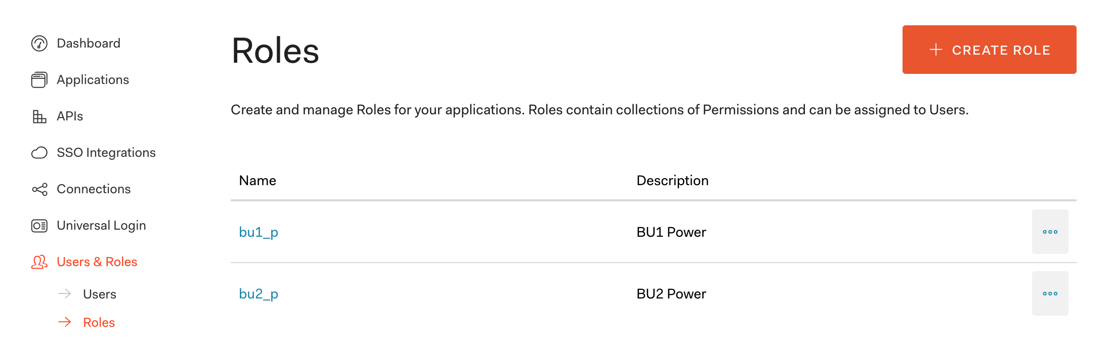Collapse the Users & Roles section

point(97,262)
